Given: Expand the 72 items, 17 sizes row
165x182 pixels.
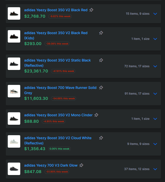Looking at the screenshot, I should 155,66.
